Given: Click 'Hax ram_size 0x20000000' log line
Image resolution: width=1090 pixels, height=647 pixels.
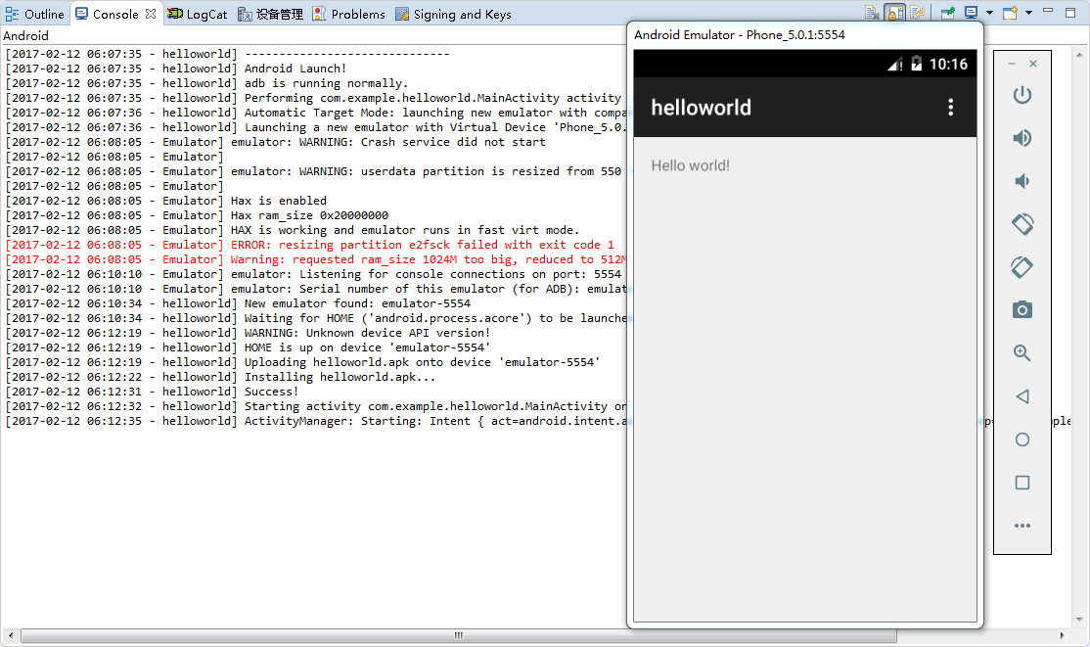Looking at the screenshot, I should point(197,215).
